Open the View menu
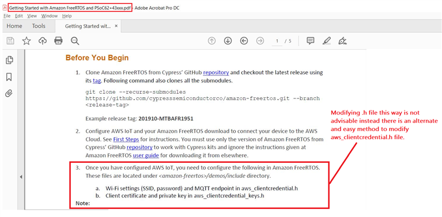This screenshot has width=442, height=217. [32, 16]
